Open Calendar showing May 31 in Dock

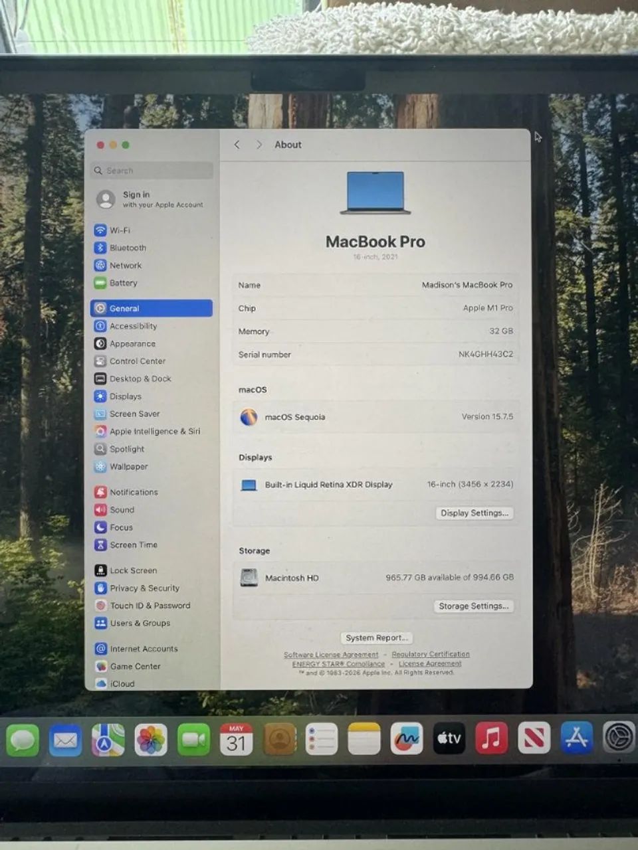click(236, 739)
